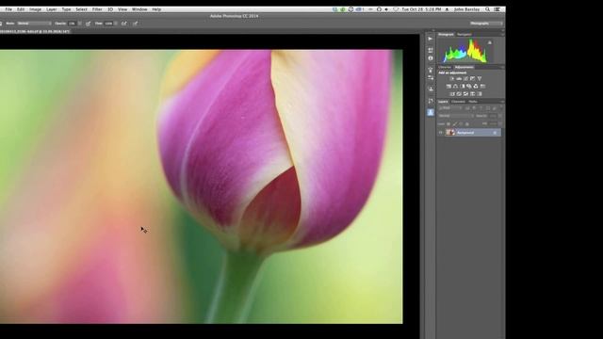Open macOS Spotlight search
Screen dimensions: 603x339
pyautogui.click(x=487, y=9)
